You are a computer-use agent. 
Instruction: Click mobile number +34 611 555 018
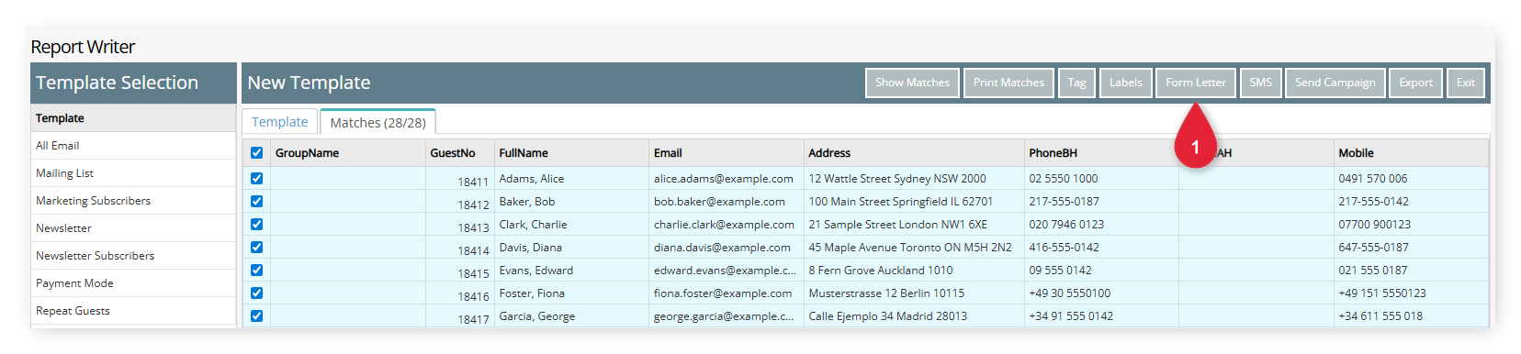[1380, 316]
